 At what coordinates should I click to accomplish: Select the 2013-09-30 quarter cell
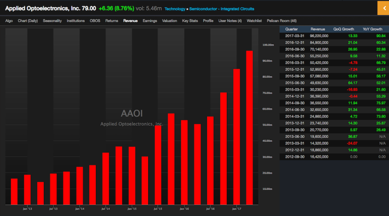coord(295,130)
